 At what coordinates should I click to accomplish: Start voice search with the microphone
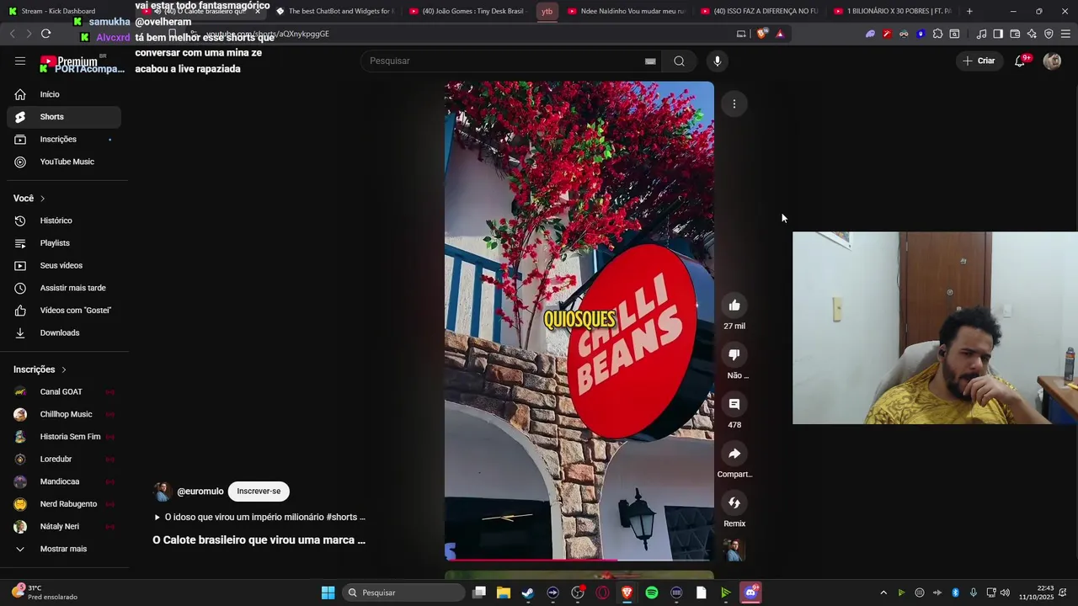coord(718,61)
